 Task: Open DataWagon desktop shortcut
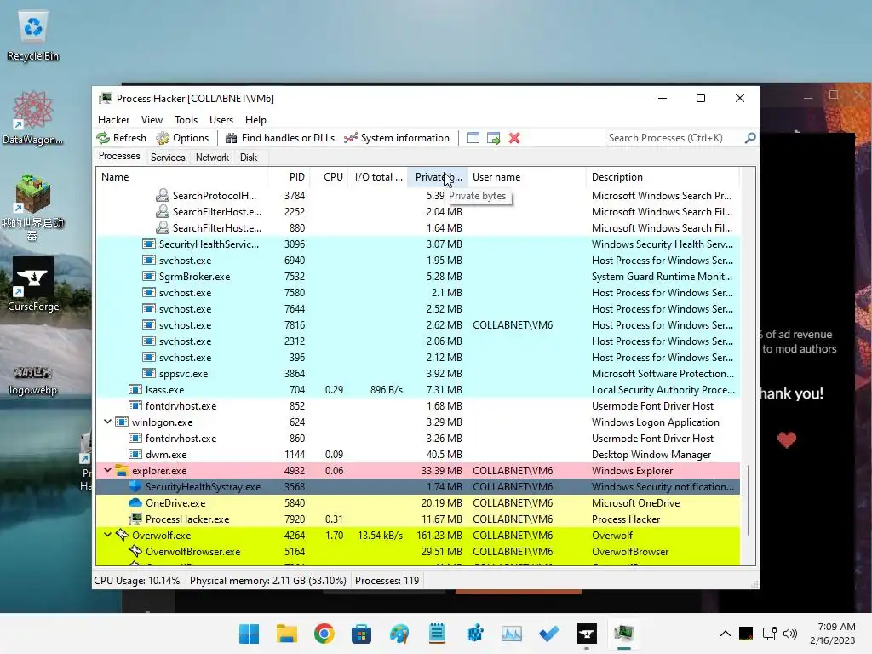33,118
